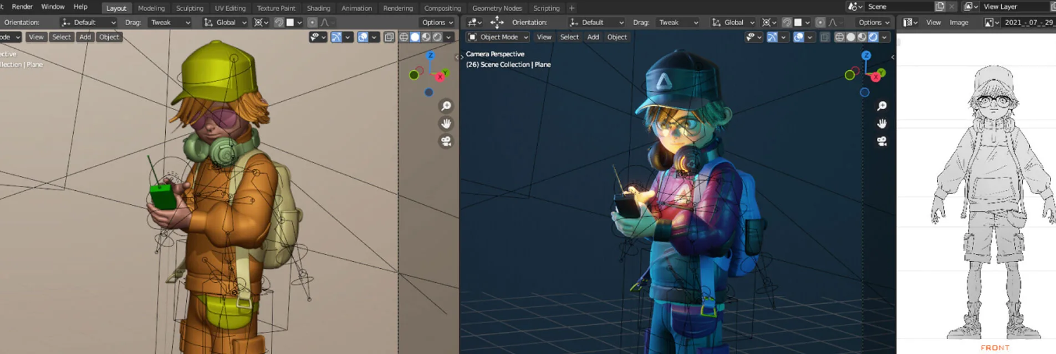Open the image editor type menu
The width and height of the screenshot is (1056, 354).
(x=910, y=22)
